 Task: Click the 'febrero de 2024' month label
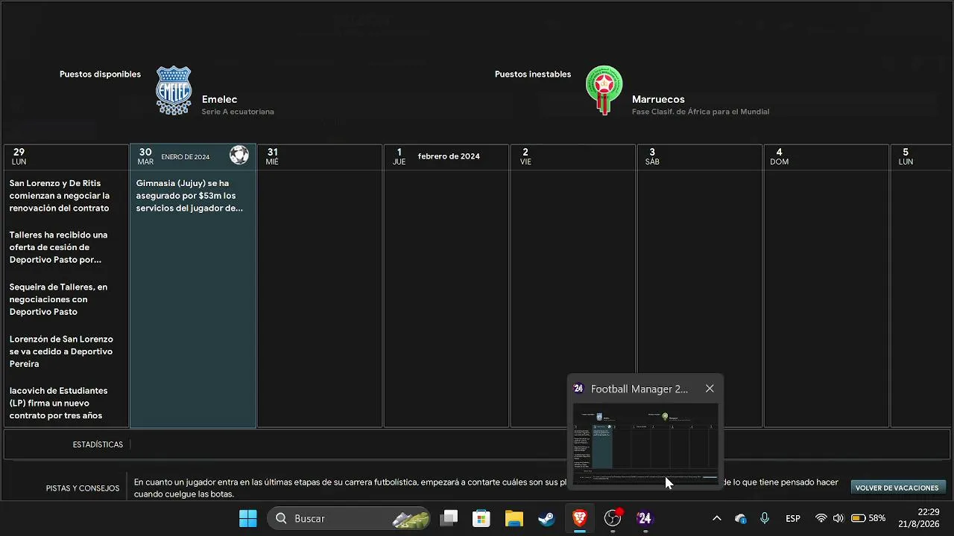point(449,156)
